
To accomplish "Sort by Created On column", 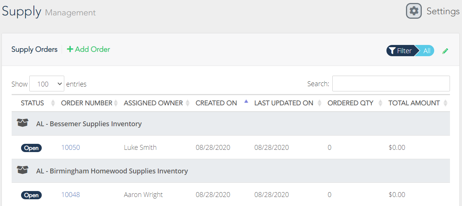I will pos(216,103).
